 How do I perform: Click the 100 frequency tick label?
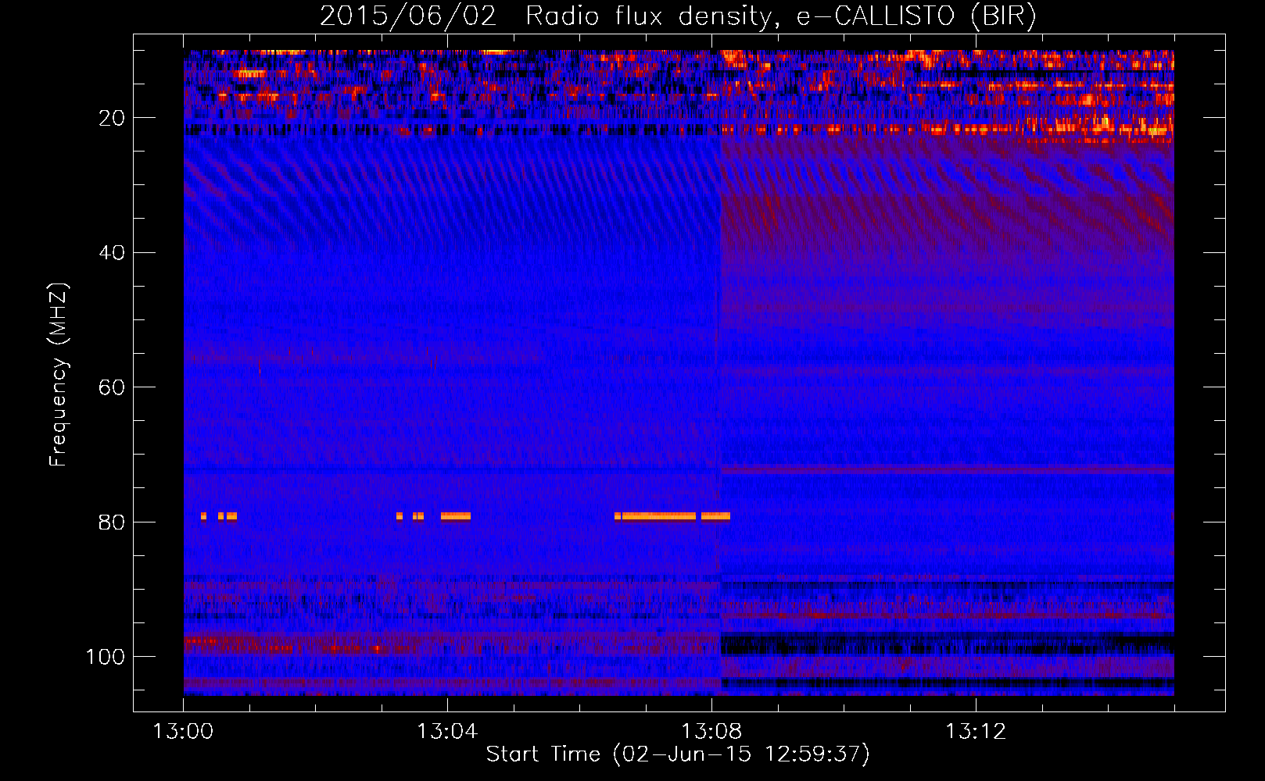[x=106, y=657]
